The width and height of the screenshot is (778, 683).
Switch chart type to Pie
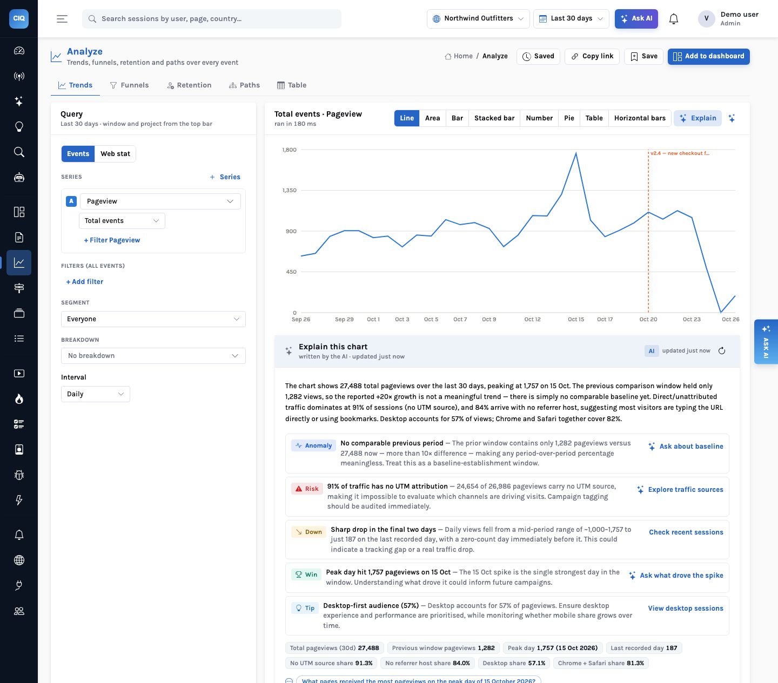click(x=569, y=118)
